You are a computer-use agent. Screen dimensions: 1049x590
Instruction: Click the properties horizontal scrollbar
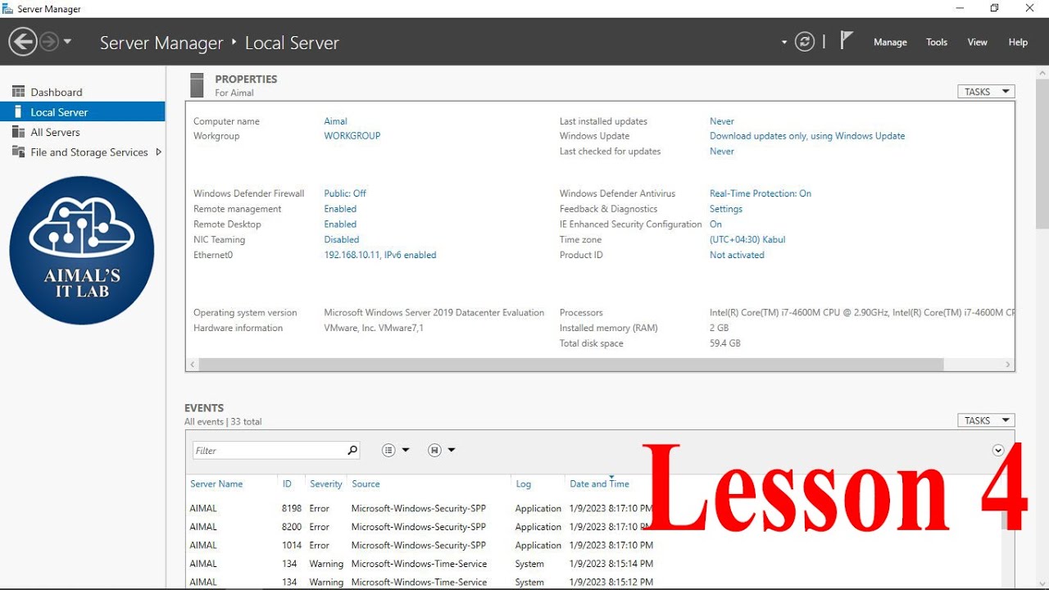[571, 364]
